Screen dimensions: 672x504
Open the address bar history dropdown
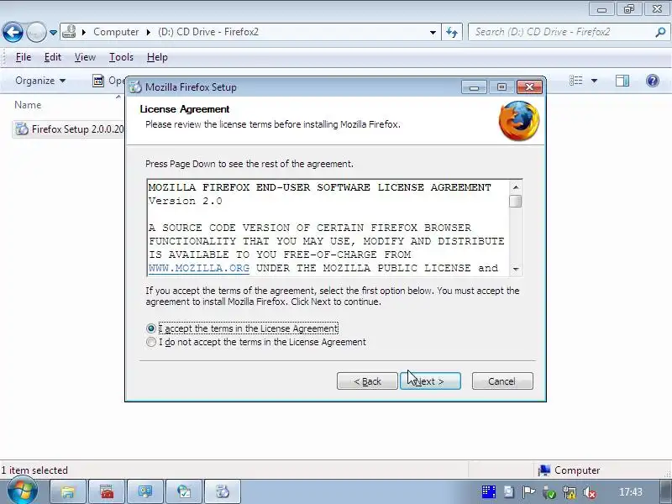433,32
